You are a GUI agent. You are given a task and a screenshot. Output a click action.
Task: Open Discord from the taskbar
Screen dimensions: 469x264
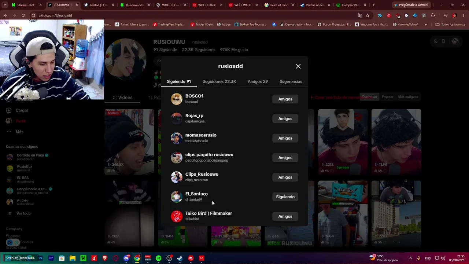click(x=126, y=258)
